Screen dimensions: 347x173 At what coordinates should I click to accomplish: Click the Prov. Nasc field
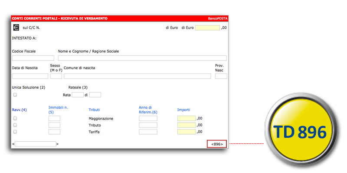[x=221, y=76]
